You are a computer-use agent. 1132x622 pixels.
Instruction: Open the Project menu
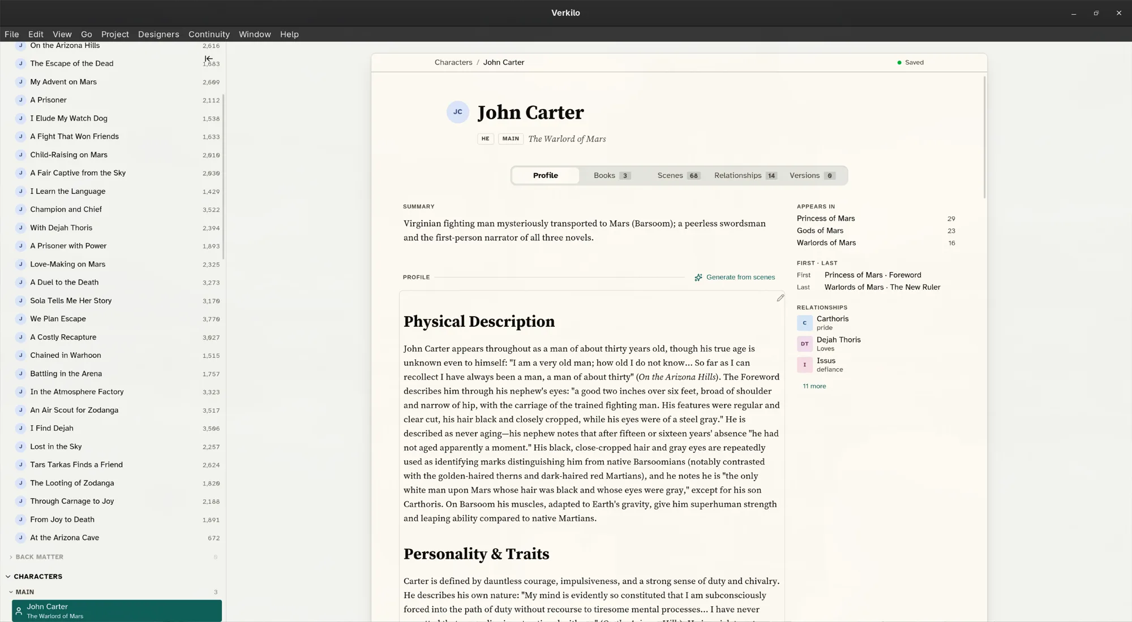point(115,34)
